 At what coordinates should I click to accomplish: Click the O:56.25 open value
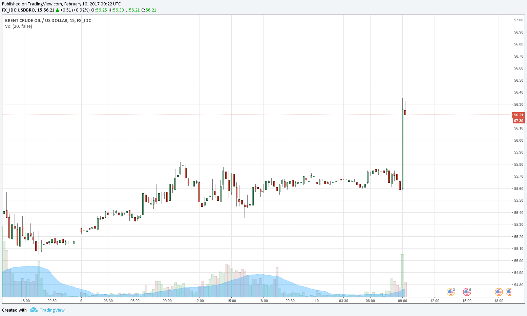coord(99,10)
